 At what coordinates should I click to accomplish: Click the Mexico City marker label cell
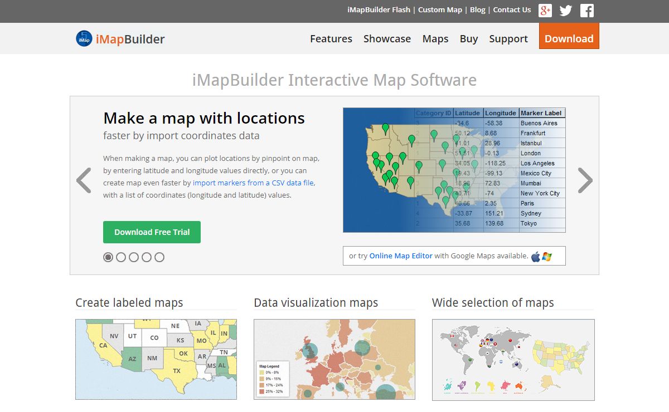542,173
